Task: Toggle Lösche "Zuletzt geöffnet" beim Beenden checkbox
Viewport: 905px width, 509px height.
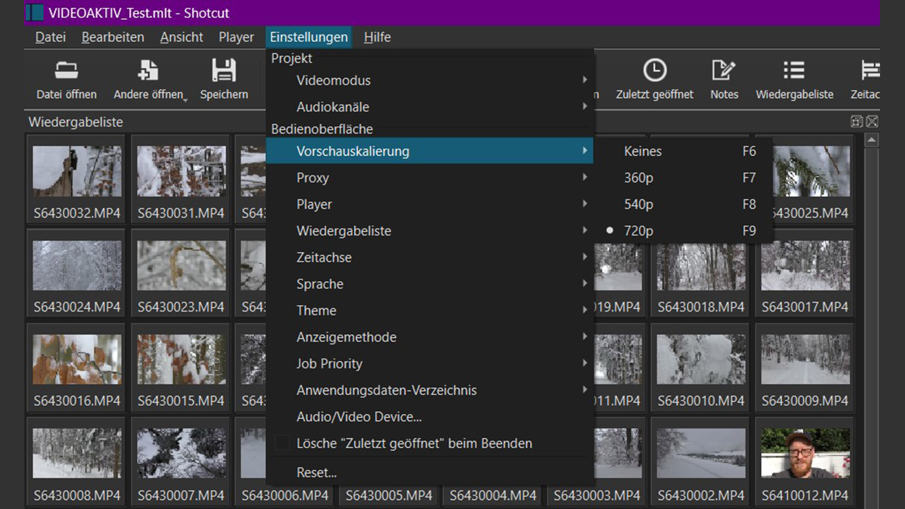Action: [282, 443]
